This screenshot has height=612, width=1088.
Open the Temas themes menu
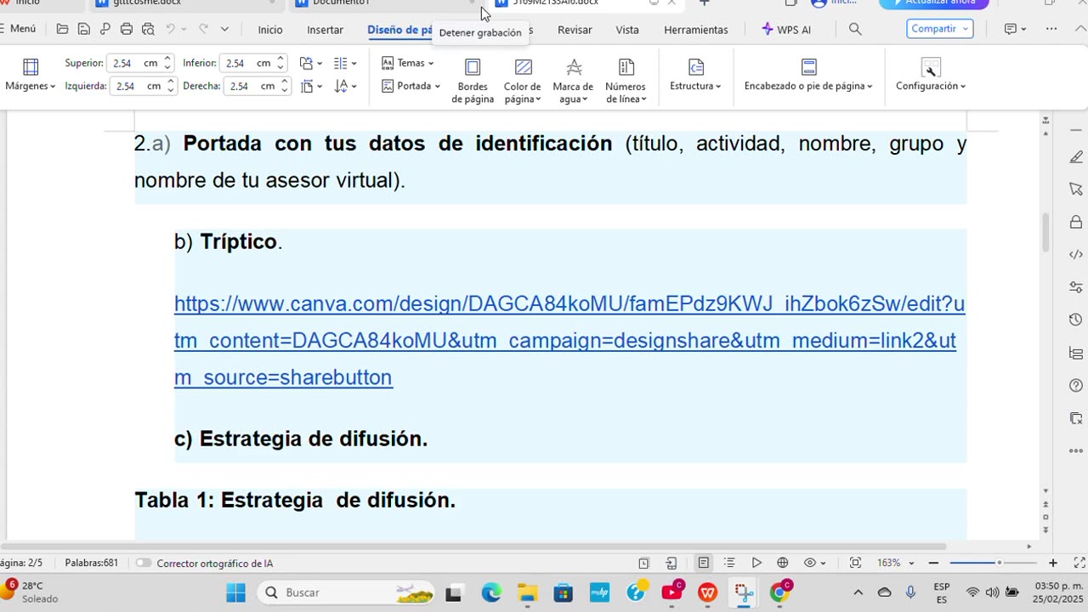(407, 63)
